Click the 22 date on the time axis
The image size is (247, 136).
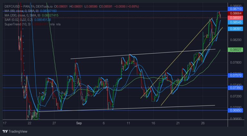[29, 123]
